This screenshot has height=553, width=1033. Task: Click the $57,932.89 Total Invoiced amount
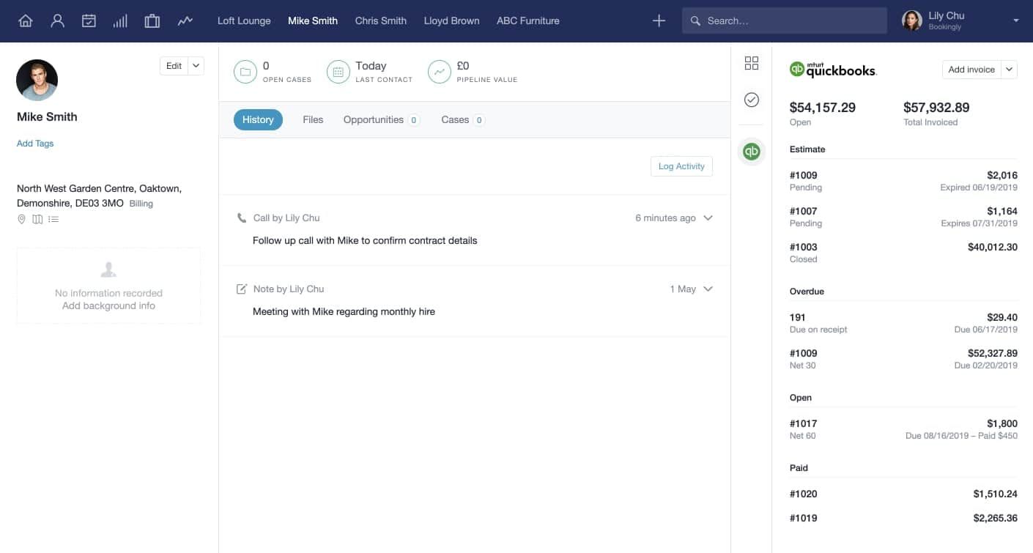point(936,108)
